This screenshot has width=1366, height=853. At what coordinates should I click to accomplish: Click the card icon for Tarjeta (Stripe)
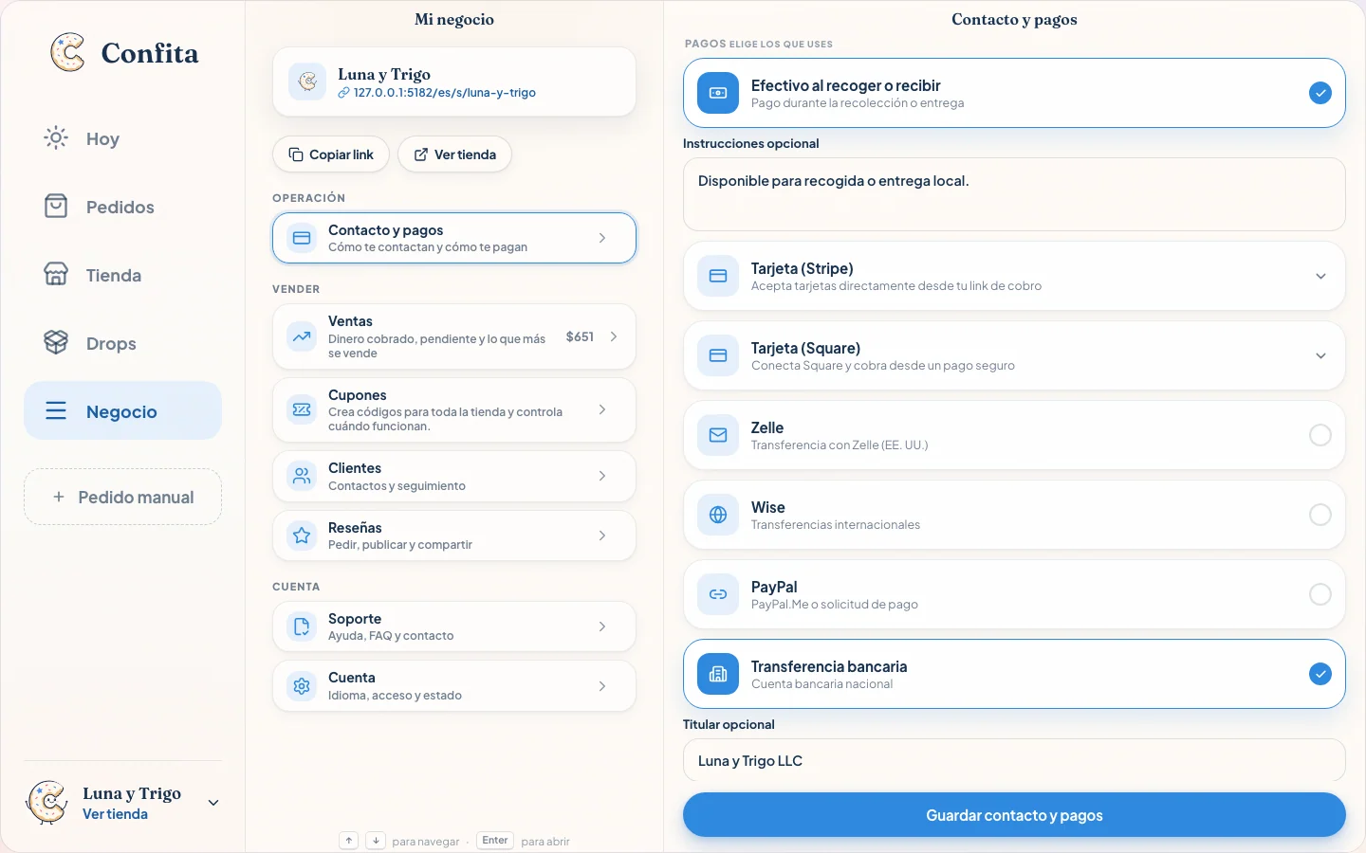pos(718,276)
